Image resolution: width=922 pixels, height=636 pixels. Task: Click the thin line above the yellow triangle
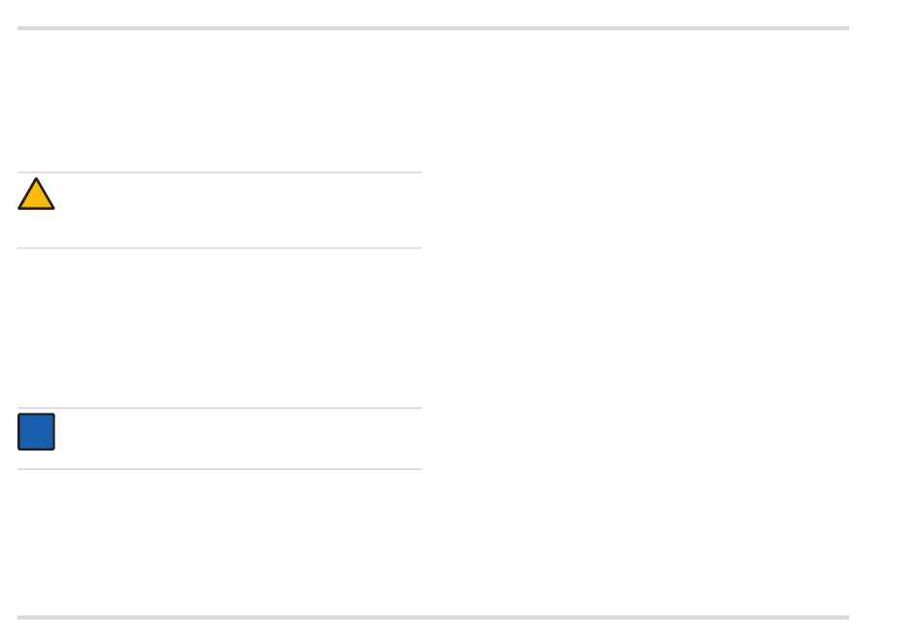tap(220, 173)
